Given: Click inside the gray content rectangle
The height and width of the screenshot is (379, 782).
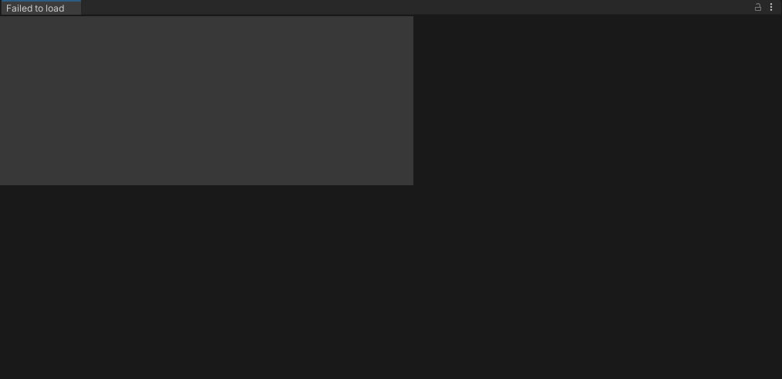Looking at the screenshot, I should coord(206,100).
